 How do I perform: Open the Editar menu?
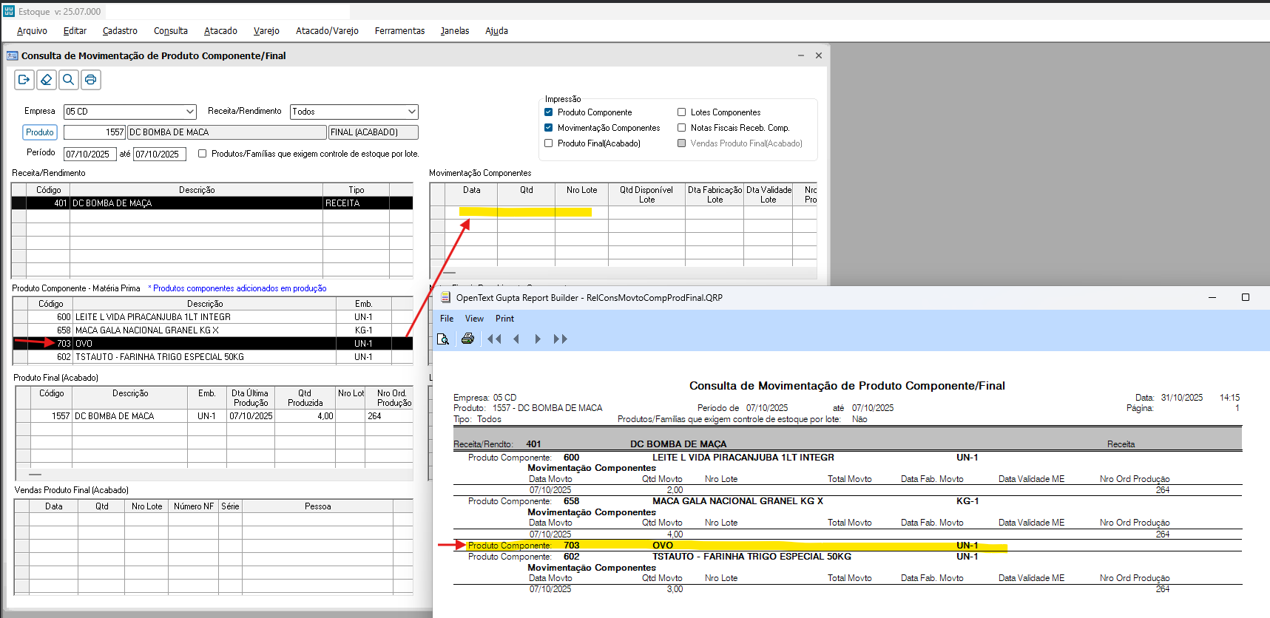(75, 31)
